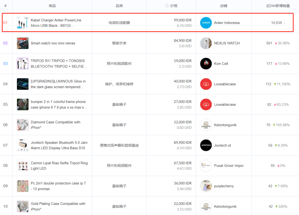The width and height of the screenshot is (299, 215).
Task: Click the Smart watch Iwo mini thumbnail
Action: (23, 43)
